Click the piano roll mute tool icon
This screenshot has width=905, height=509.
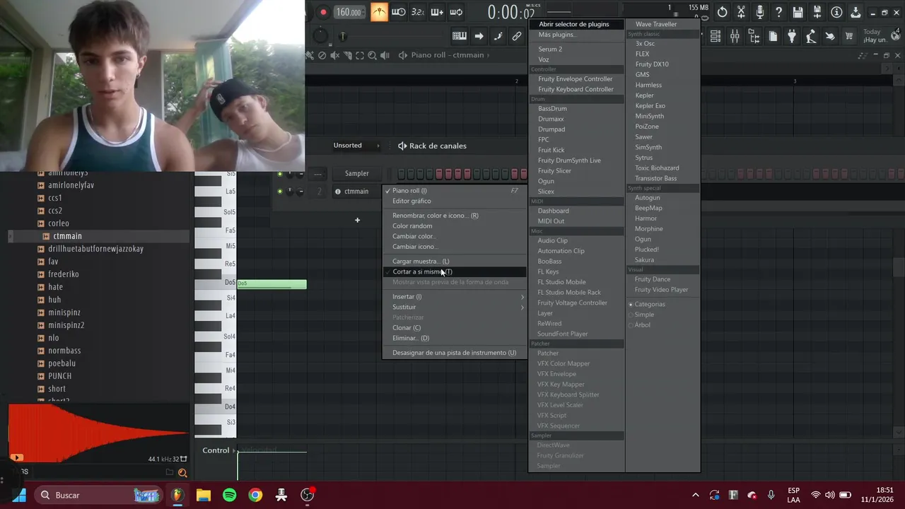pyautogui.click(x=335, y=55)
